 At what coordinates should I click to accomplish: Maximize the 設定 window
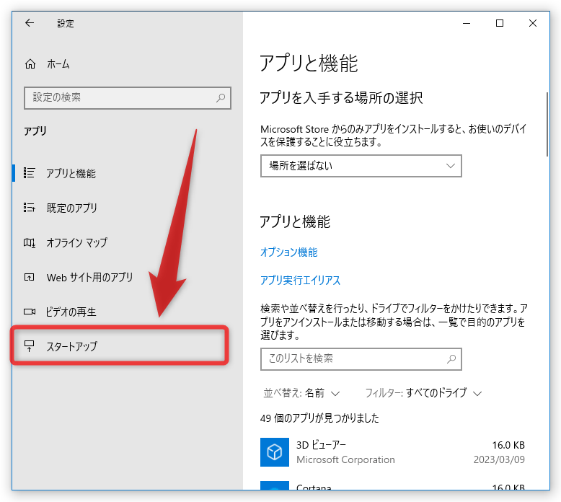point(500,23)
